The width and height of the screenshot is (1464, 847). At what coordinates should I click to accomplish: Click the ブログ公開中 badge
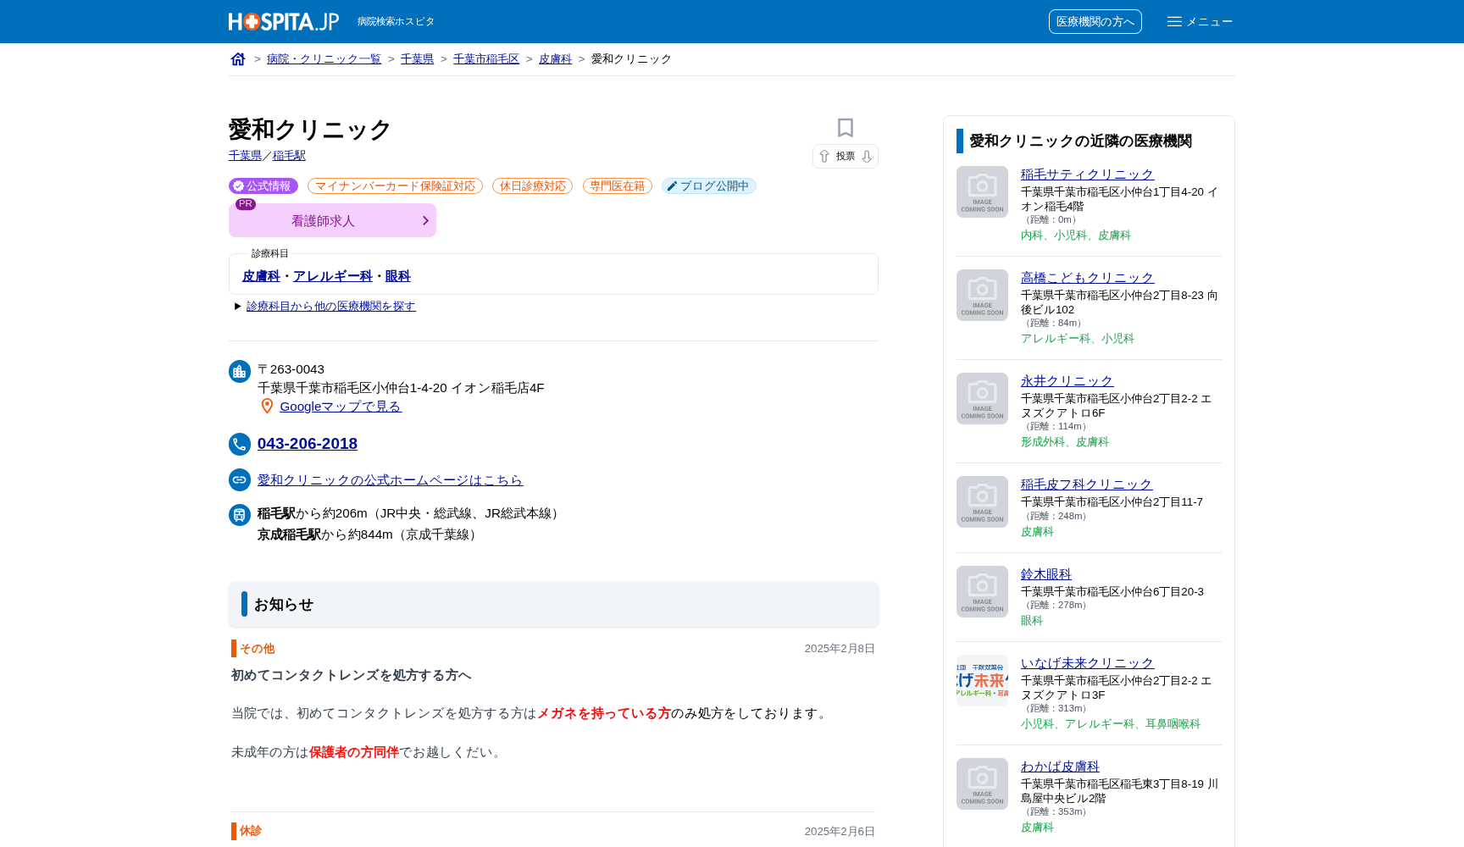(708, 185)
